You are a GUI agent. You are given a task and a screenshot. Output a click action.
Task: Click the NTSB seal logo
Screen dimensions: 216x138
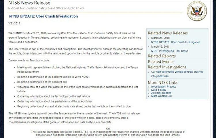(x=197, y=11)
